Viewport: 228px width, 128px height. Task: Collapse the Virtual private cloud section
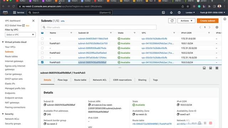coord(3,42)
